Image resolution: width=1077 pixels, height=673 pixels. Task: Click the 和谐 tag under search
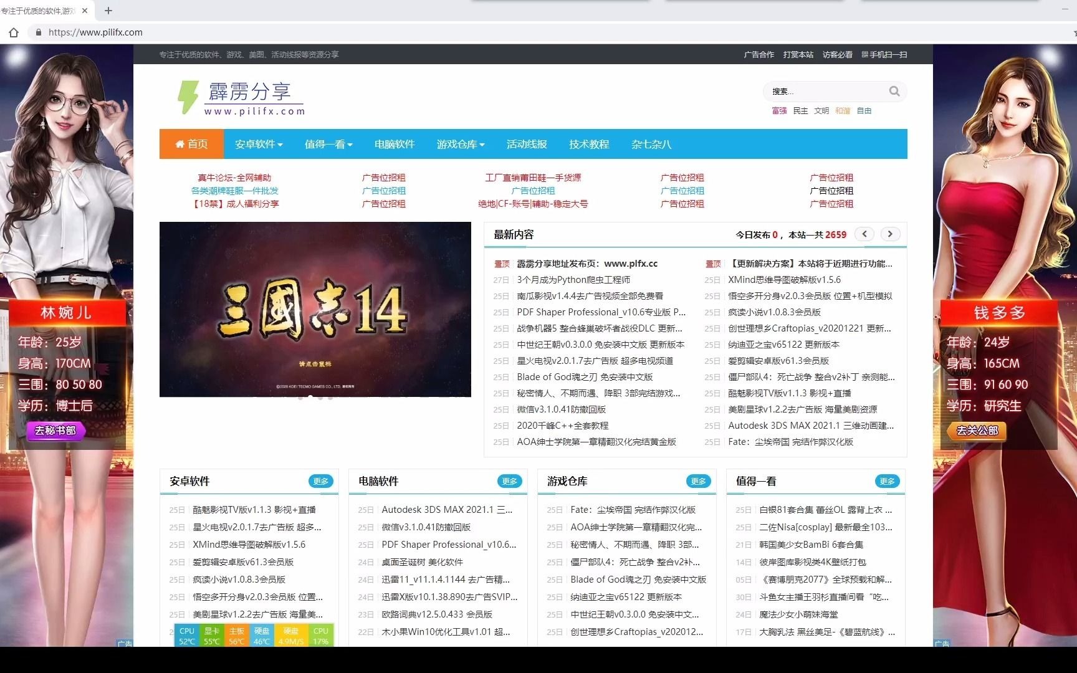point(843,111)
